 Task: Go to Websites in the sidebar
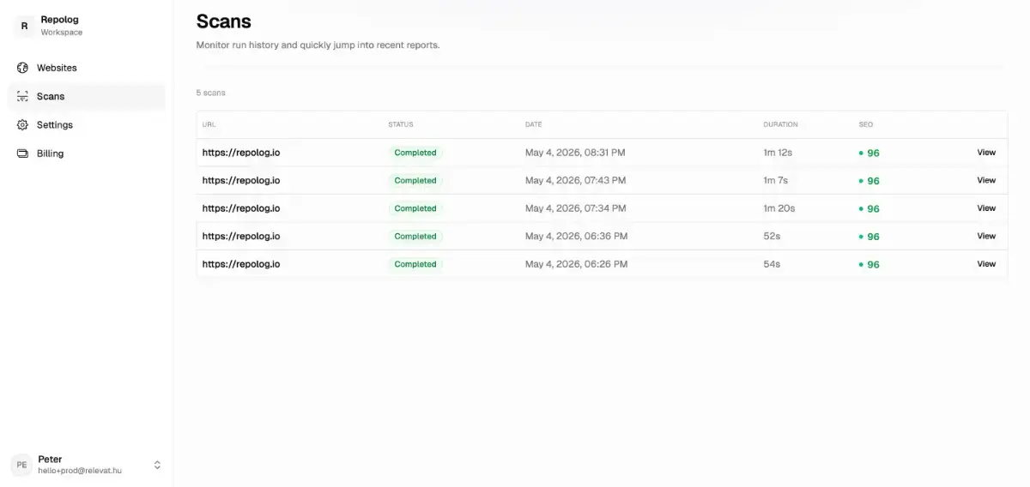pos(86,68)
